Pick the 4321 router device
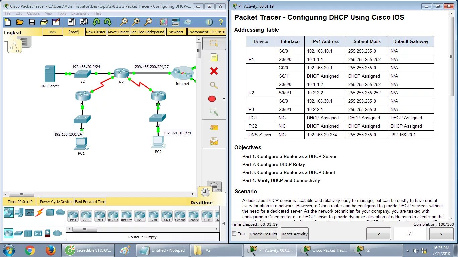Screen dimensions: 458x257 pyautogui.click(x=167, y=216)
